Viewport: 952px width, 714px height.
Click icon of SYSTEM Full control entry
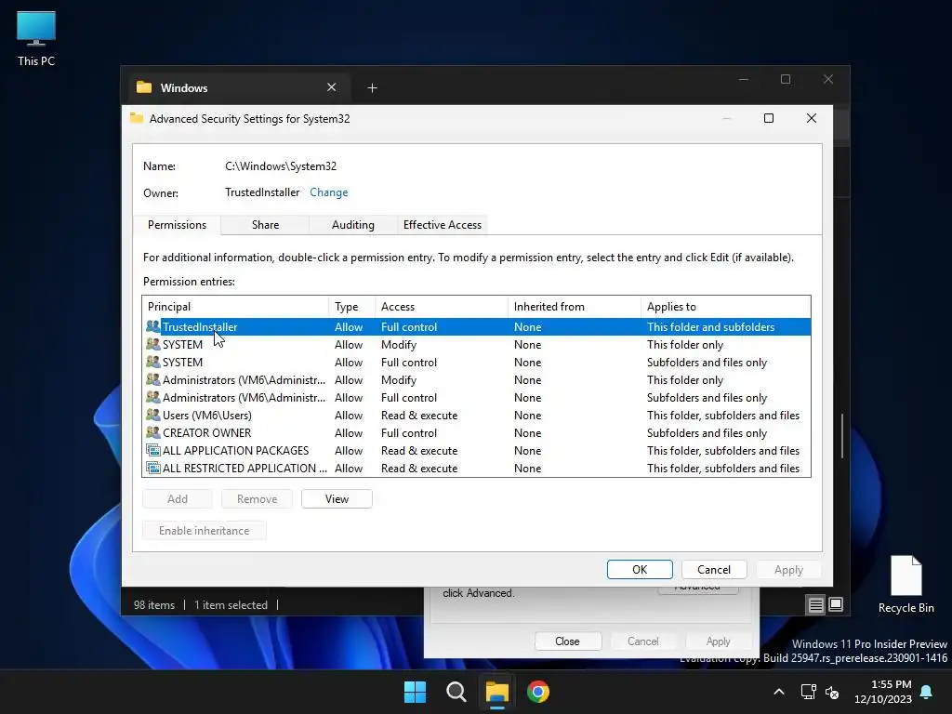click(x=153, y=362)
